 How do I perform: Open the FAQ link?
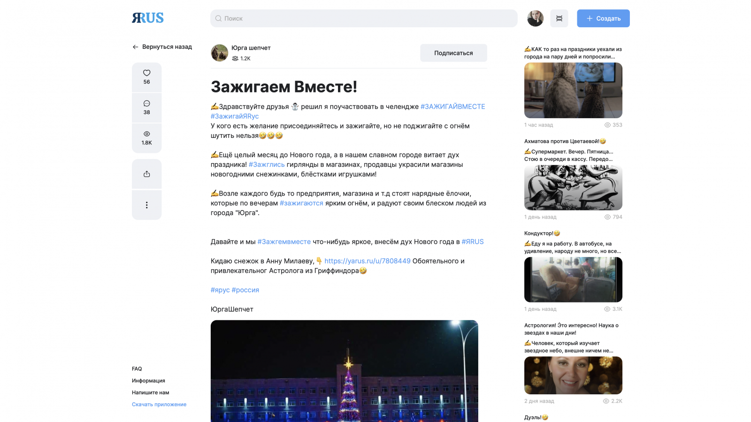[x=137, y=369]
